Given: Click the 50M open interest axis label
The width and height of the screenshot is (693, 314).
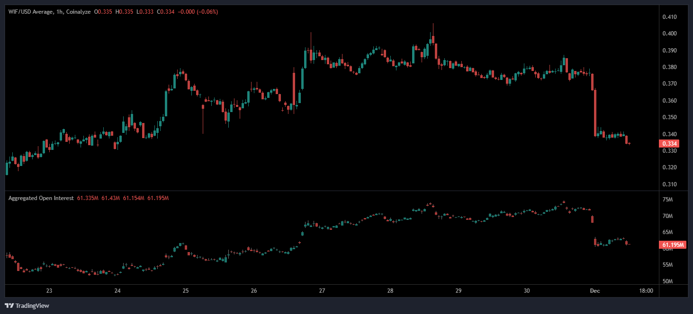Looking at the screenshot, I should tap(667, 282).
